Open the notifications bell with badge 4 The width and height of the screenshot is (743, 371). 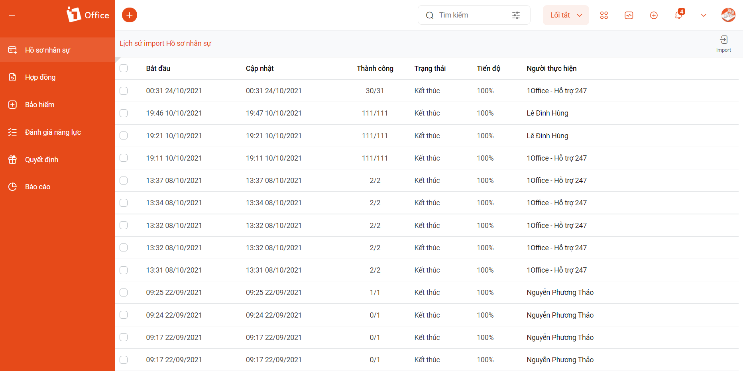(679, 15)
